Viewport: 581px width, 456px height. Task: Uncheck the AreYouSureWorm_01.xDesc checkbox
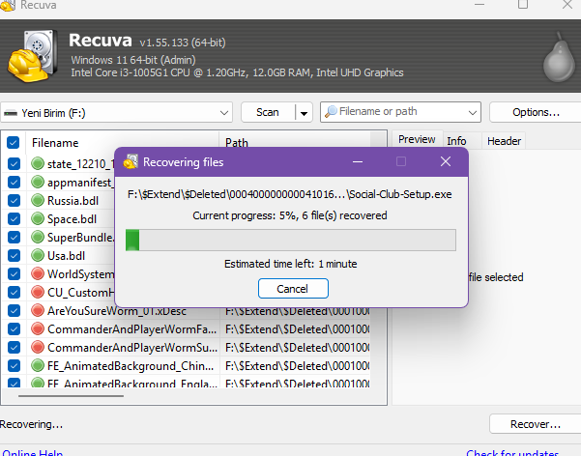(x=15, y=310)
